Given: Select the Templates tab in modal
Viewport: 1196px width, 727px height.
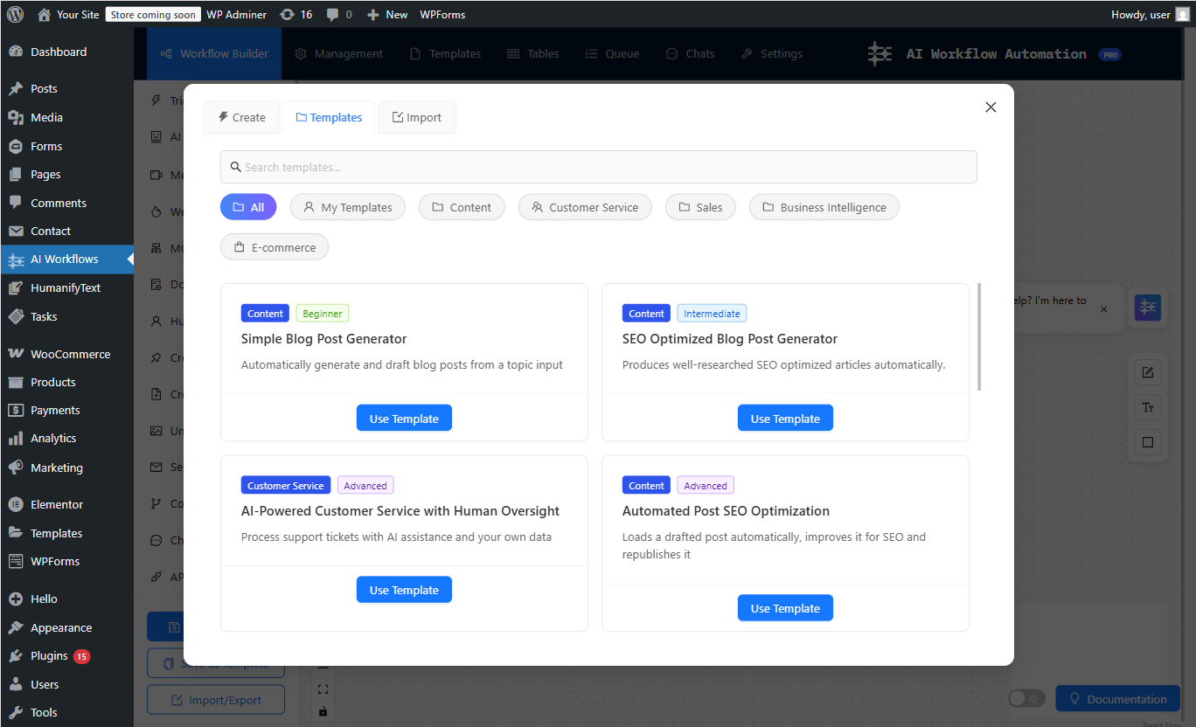Looking at the screenshot, I should pyautogui.click(x=329, y=117).
